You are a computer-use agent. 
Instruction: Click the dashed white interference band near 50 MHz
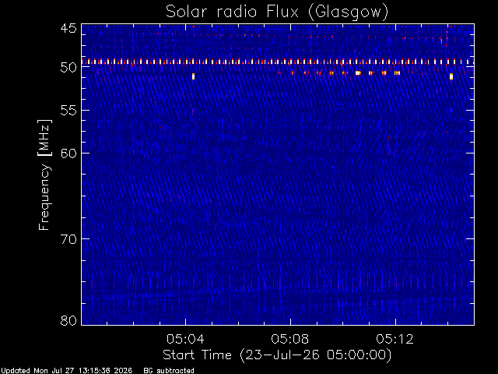coord(278,62)
